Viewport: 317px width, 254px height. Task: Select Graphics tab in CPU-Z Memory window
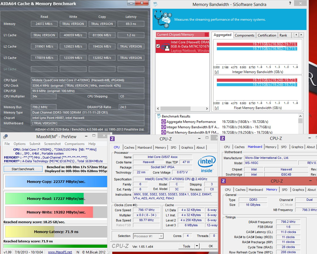(298, 190)
